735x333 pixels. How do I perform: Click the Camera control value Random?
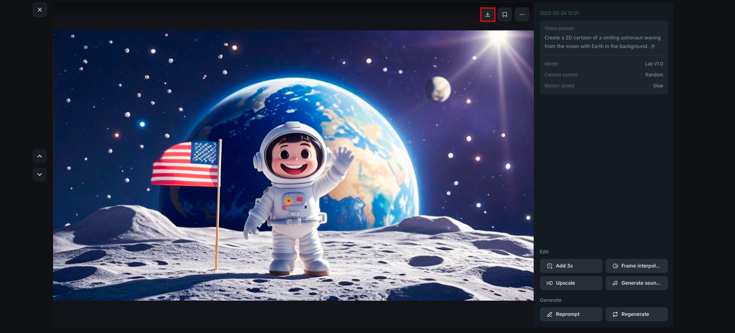point(654,75)
